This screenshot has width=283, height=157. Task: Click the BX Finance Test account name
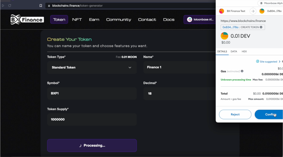[236, 11]
